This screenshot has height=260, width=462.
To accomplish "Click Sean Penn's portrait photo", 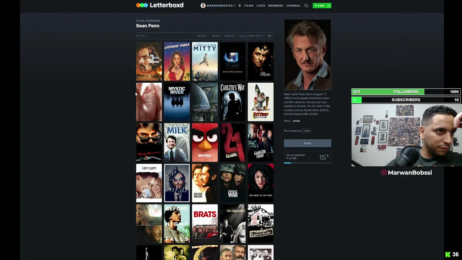I will (x=307, y=55).
